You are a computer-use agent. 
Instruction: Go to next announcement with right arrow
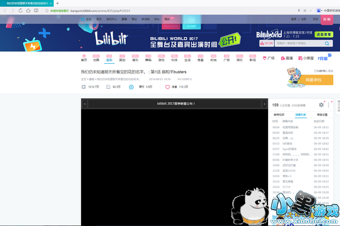(x=263, y=104)
